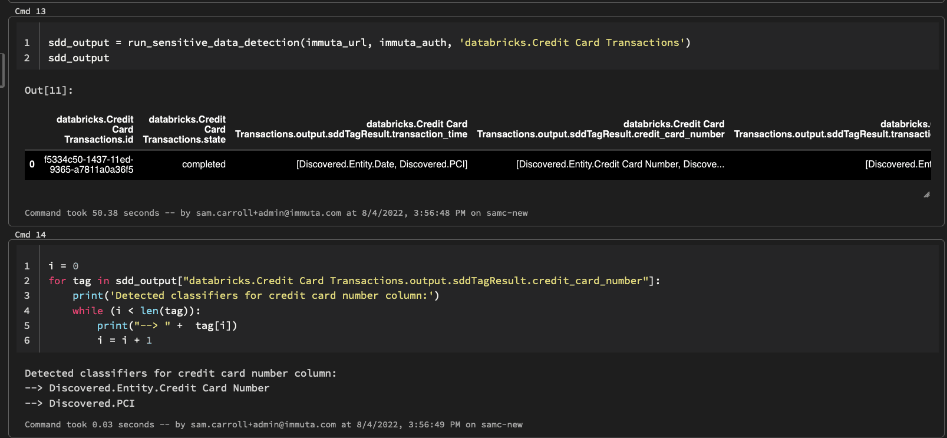Click output 'Detected classifiers for credit card number column:'
947x438 pixels.
tap(181, 373)
